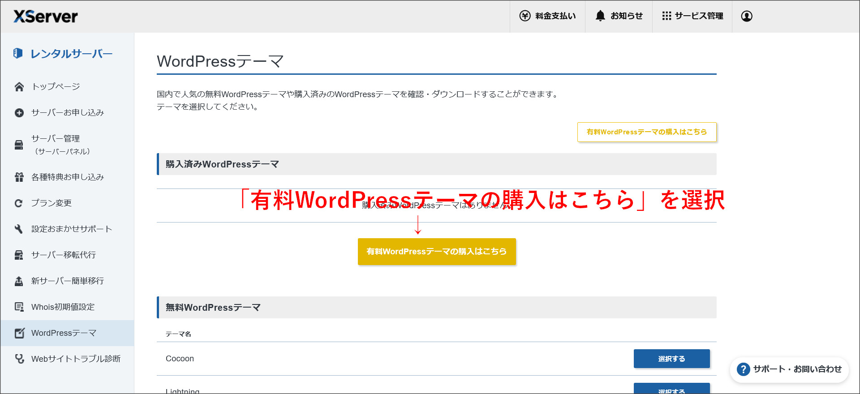
Task: Click the edit icon beside WordPressテーマ
Action: point(19,333)
